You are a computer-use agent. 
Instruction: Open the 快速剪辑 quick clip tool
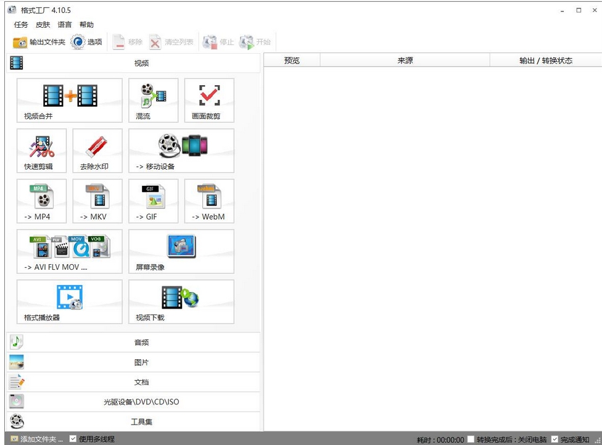41,151
